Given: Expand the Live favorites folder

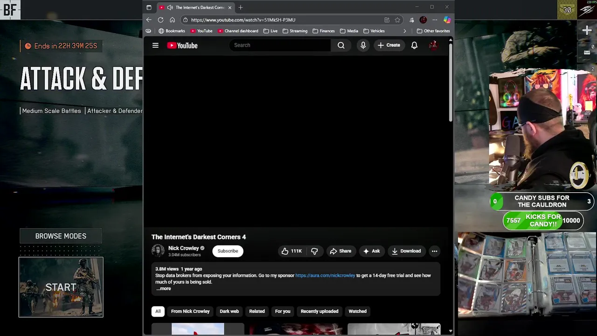Looking at the screenshot, I should click(270, 31).
